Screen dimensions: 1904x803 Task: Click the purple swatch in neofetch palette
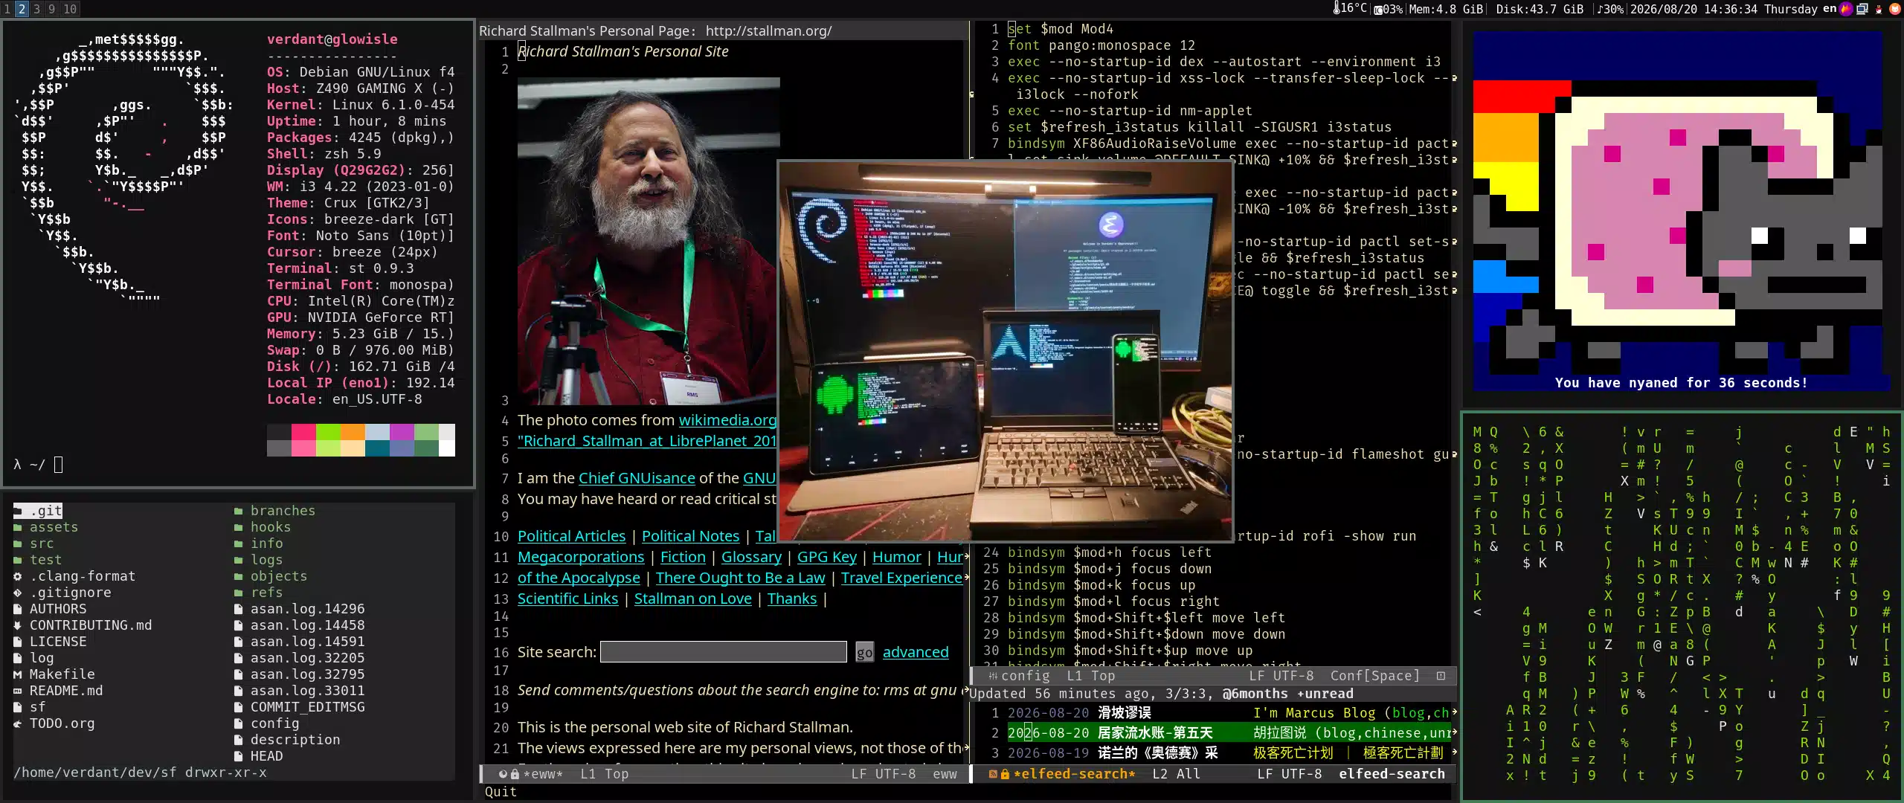click(402, 432)
